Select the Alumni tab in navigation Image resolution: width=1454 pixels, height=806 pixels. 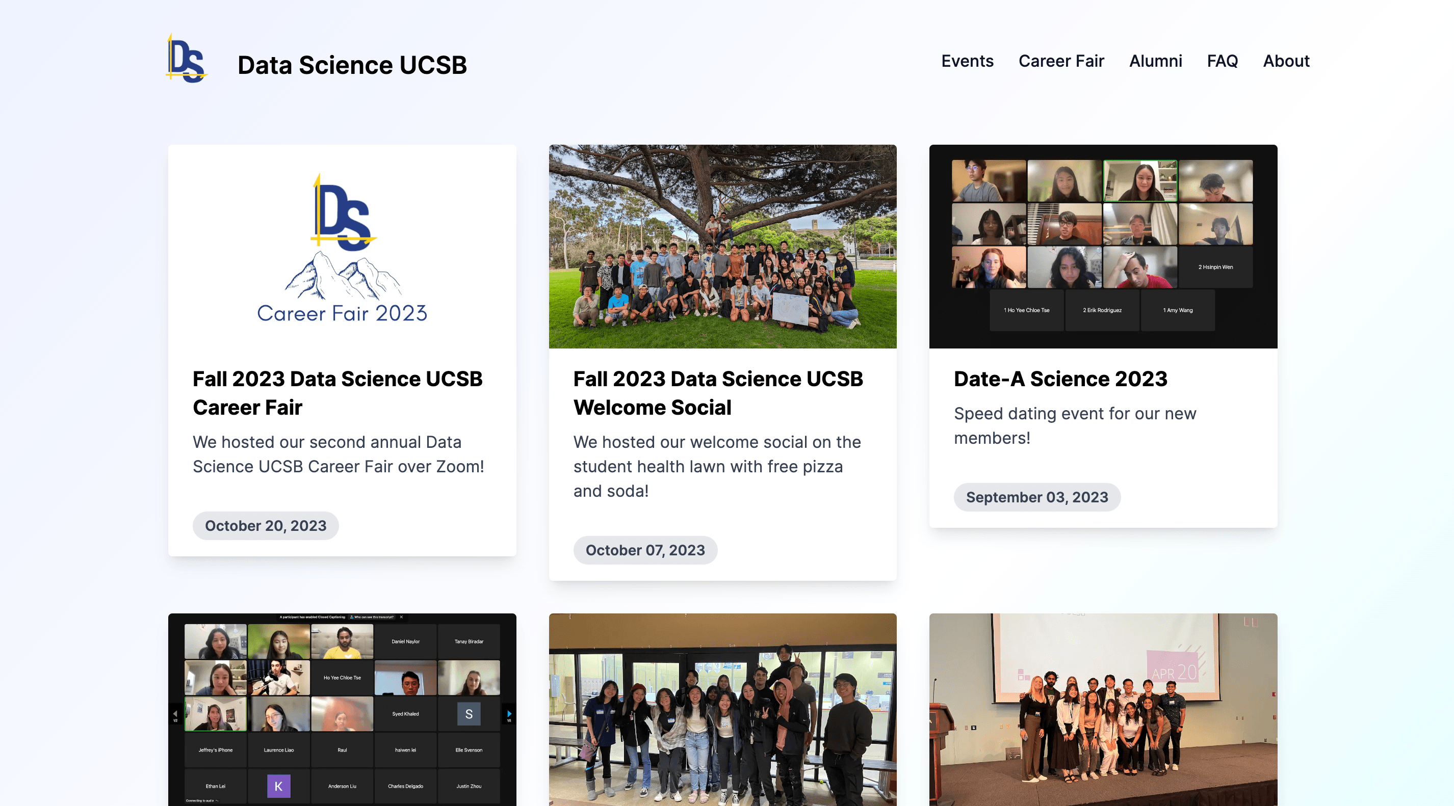point(1156,61)
